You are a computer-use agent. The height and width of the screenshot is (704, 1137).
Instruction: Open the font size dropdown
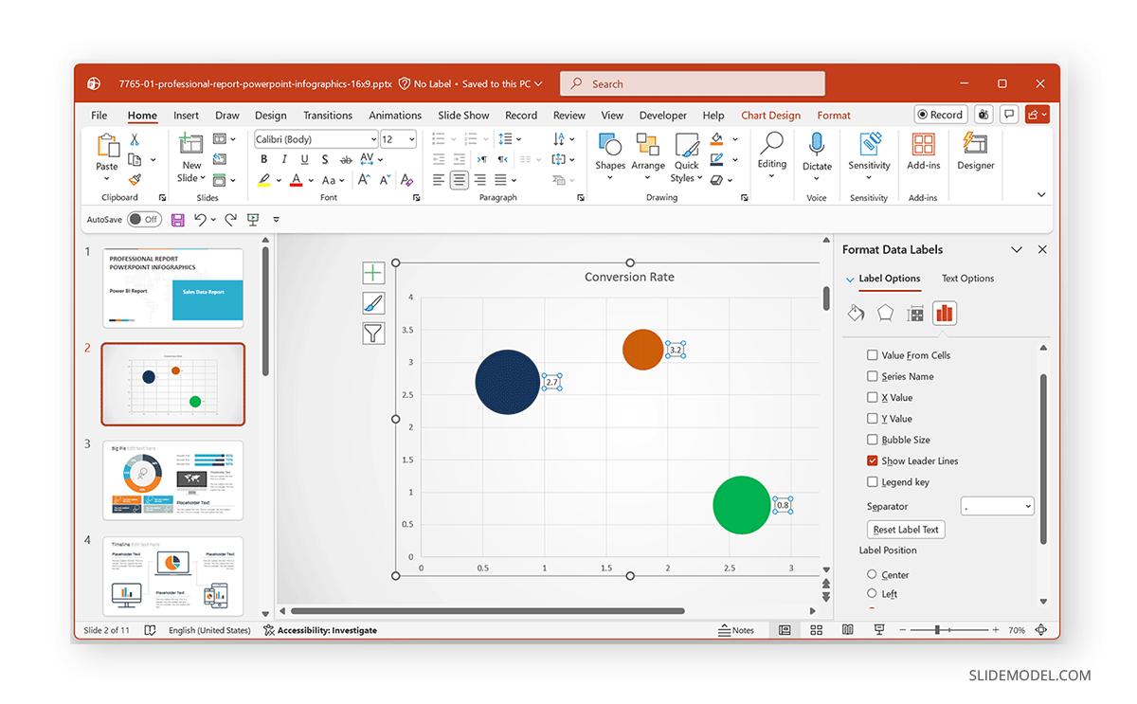[x=411, y=139]
